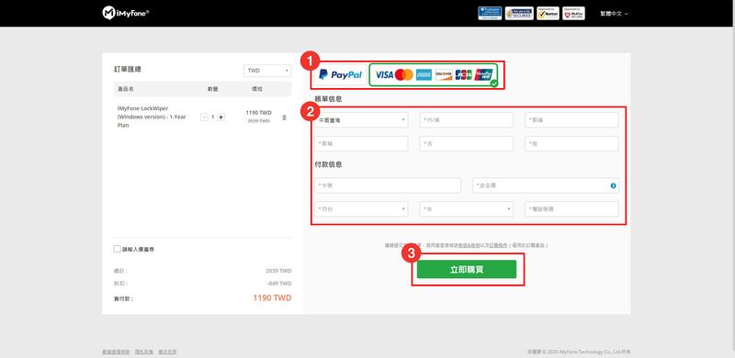Click the -849 TWD discount value
This screenshot has height=358, width=735.
click(279, 284)
